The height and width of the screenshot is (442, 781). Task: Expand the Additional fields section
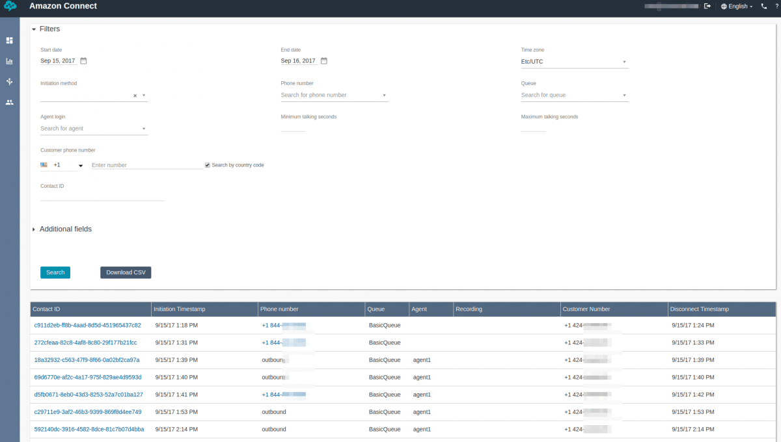33,229
